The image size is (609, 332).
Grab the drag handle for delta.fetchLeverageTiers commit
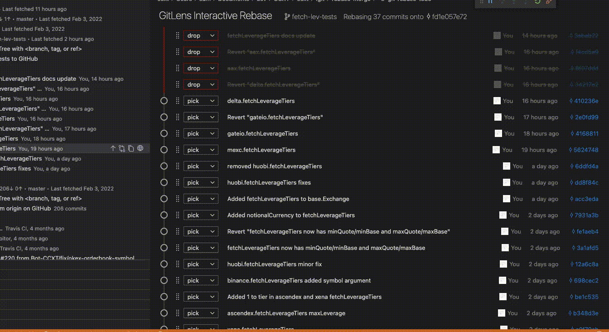pyautogui.click(x=178, y=101)
